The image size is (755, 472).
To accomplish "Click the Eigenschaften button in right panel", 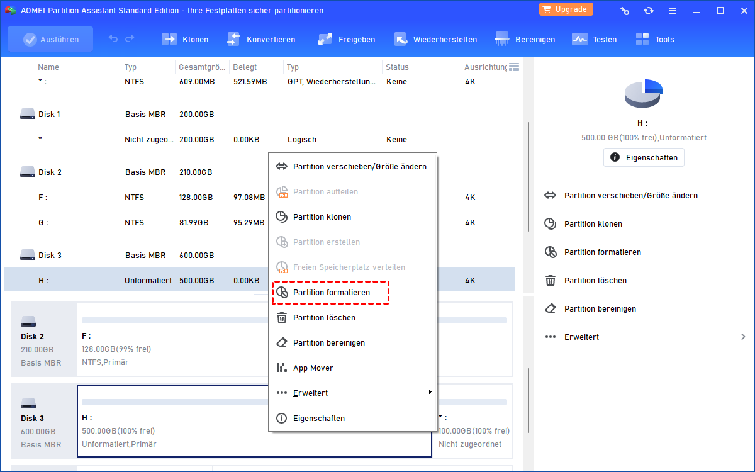I will pos(644,157).
